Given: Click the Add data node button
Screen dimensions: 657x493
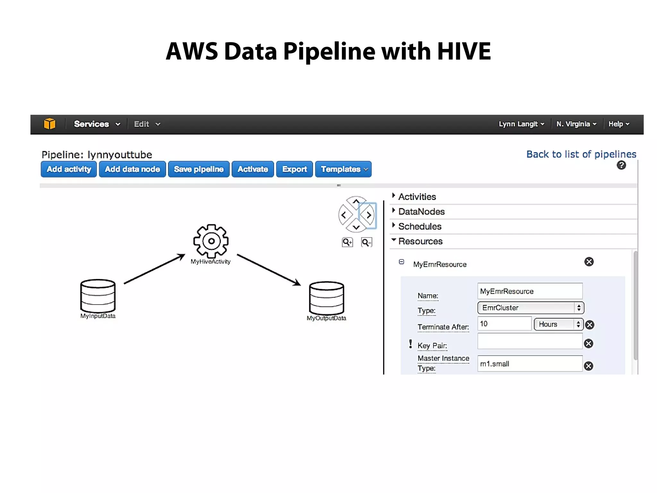Looking at the screenshot, I should pos(132,169).
